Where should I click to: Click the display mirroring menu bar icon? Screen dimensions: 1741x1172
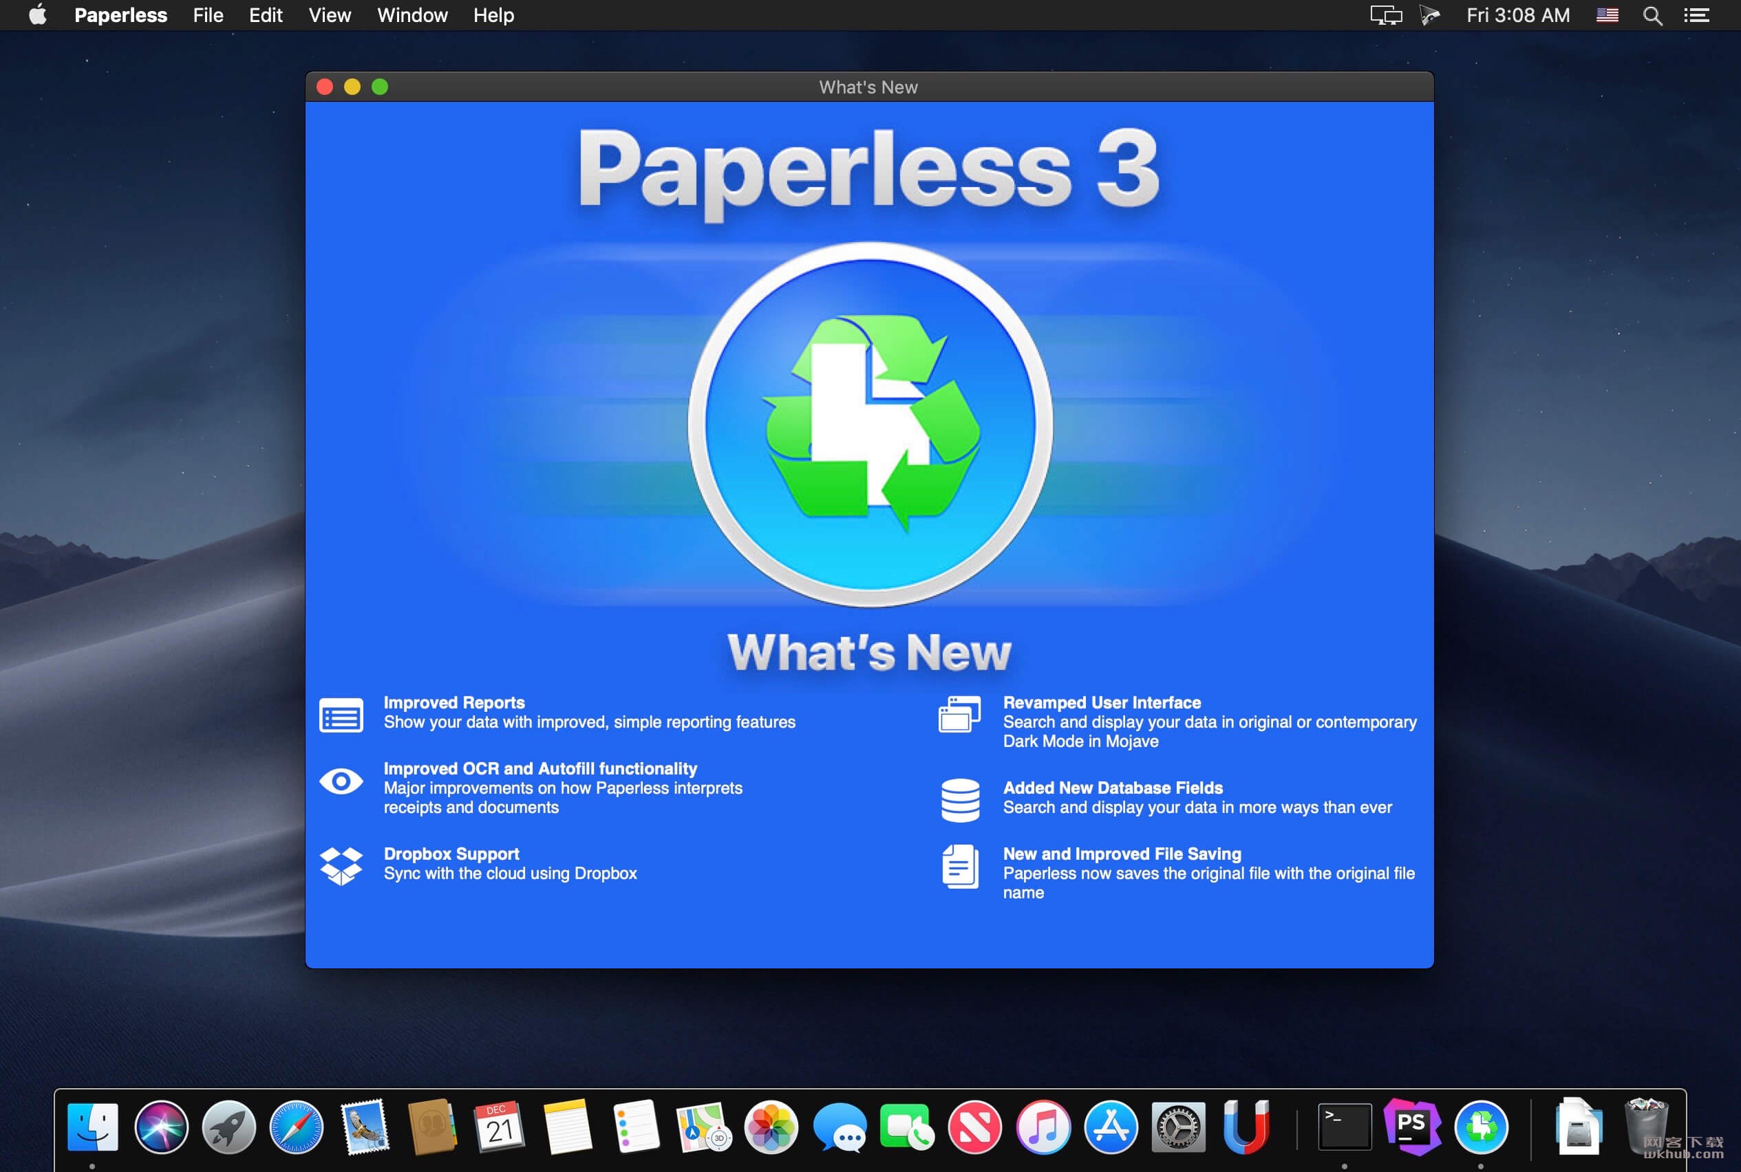pyautogui.click(x=1385, y=15)
